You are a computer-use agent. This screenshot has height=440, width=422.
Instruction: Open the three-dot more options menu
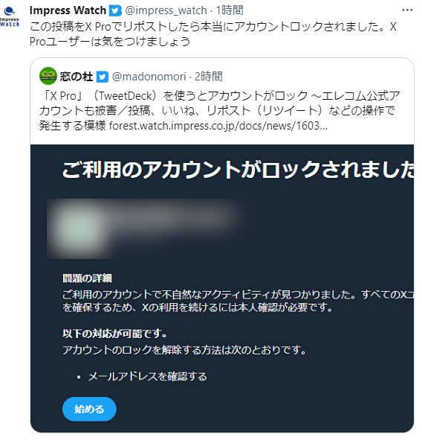tap(407, 10)
